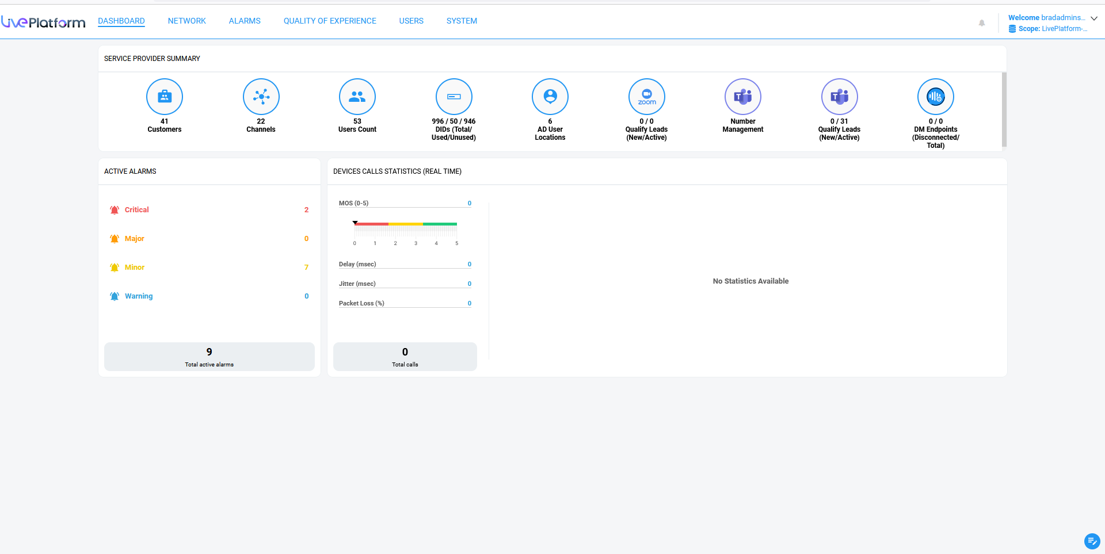
Task: Click the No Statistics Available message
Action: point(751,281)
